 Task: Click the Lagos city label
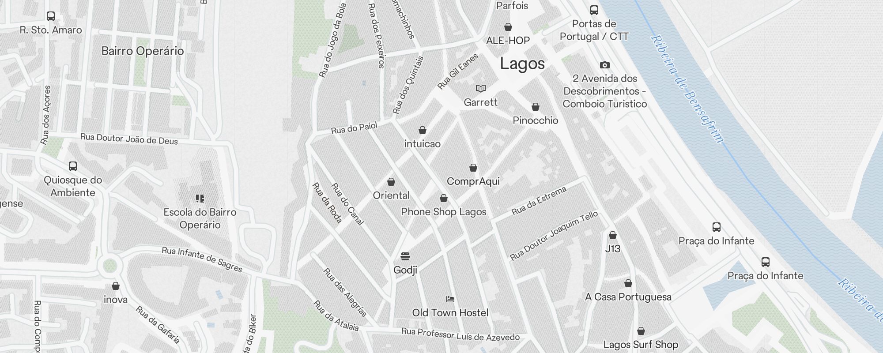(x=522, y=64)
